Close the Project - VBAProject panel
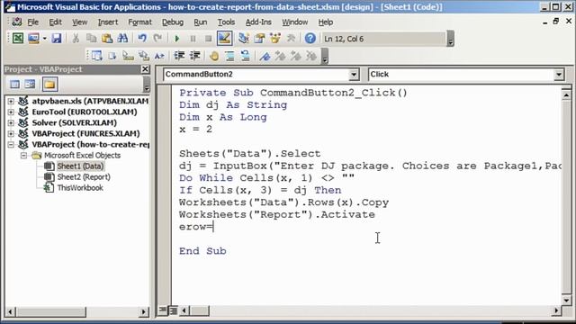Screen dimensions: 576x324 tap(146, 69)
